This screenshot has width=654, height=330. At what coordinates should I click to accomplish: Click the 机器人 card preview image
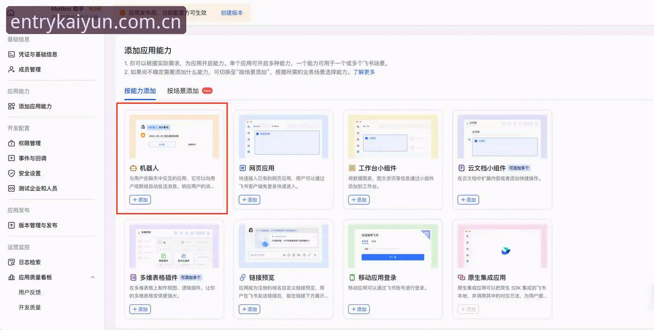(x=174, y=137)
